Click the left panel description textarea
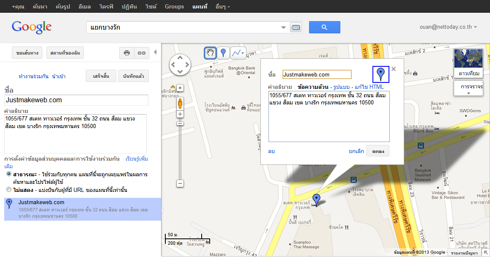Image resolution: width=490 pixels, height=257 pixels. click(x=75, y=134)
